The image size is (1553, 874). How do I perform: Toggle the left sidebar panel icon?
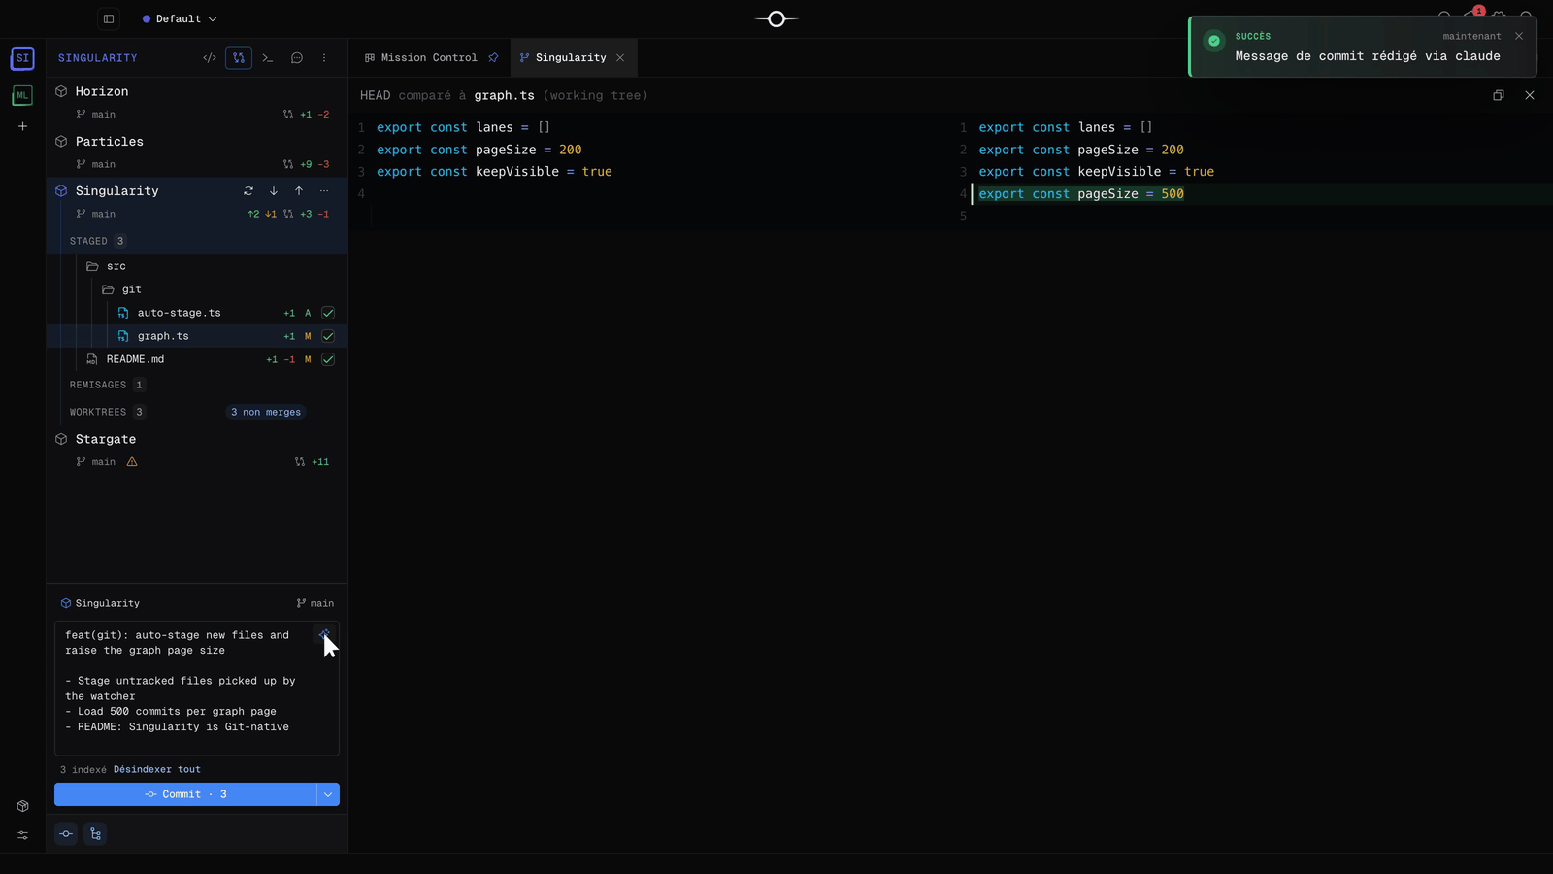tap(109, 18)
